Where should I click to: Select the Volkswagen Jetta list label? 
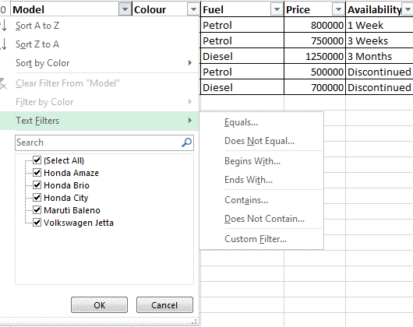(x=79, y=223)
